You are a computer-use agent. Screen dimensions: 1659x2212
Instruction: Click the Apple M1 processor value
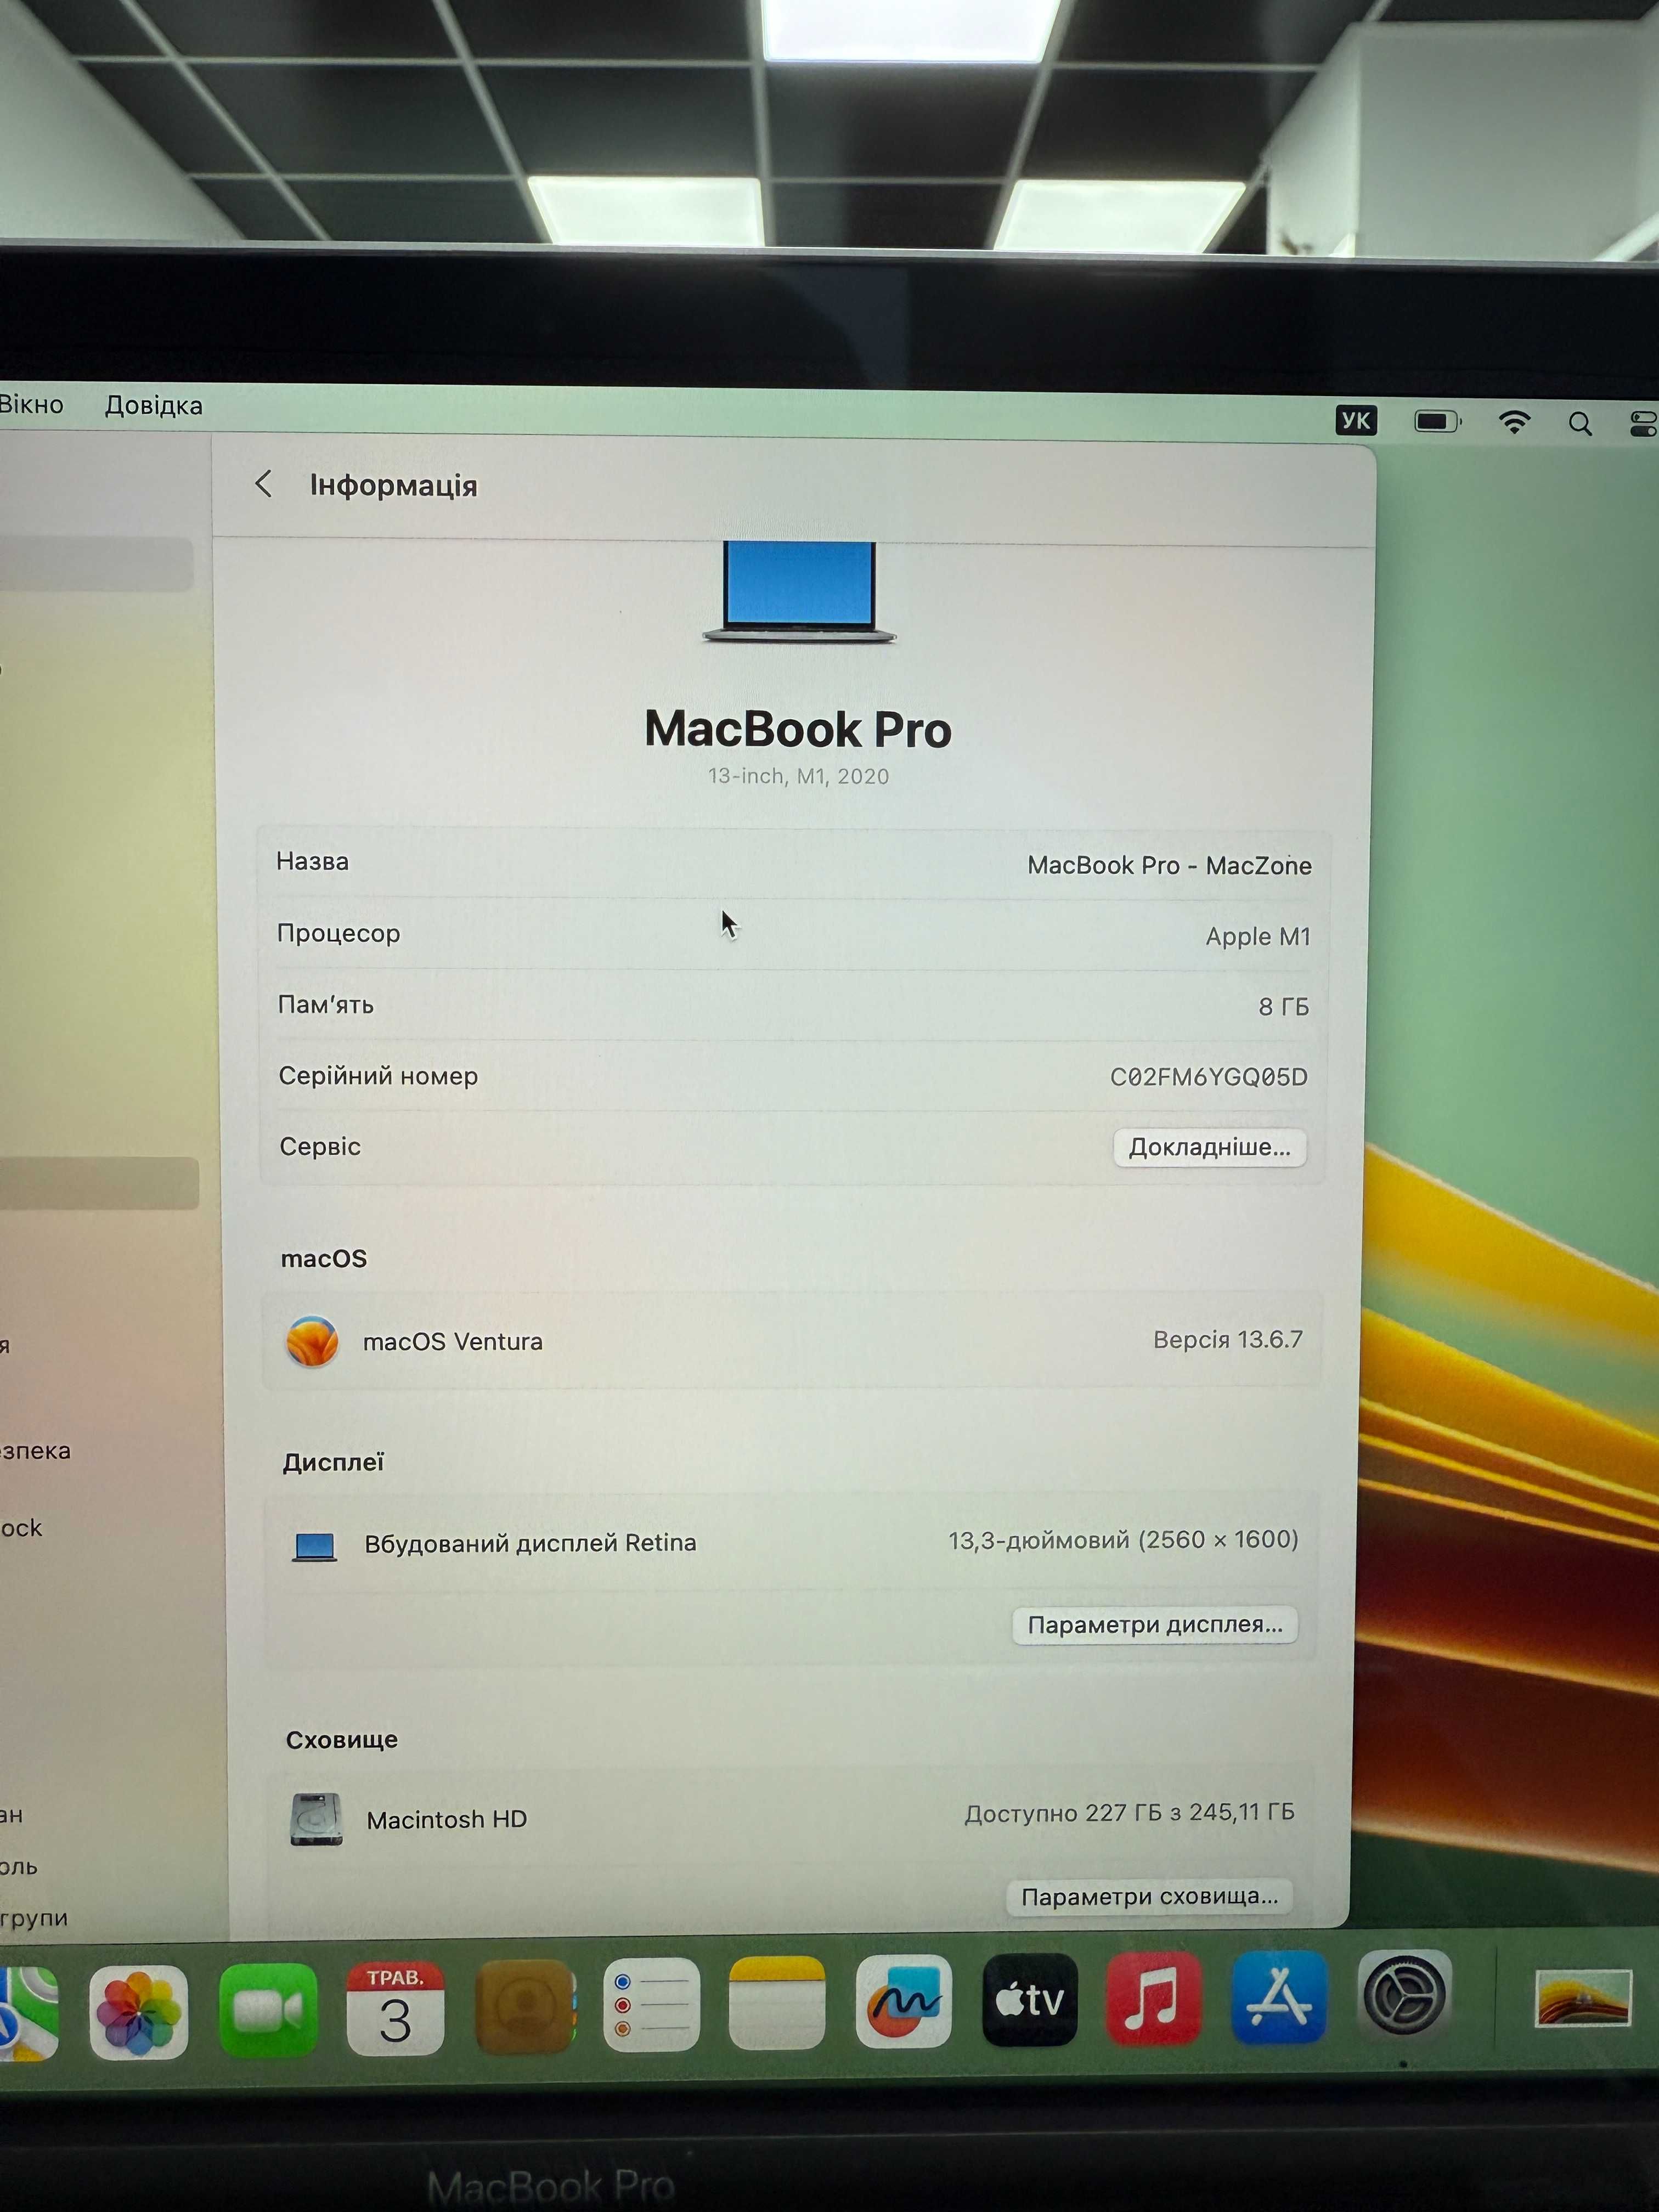[x=1258, y=937]
